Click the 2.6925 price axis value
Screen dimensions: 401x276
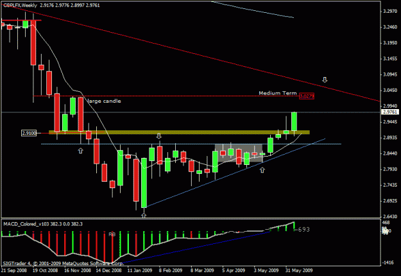[x=390, y=201]
